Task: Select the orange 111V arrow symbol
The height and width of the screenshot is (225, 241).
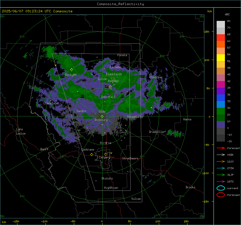Action: (221, 161)
